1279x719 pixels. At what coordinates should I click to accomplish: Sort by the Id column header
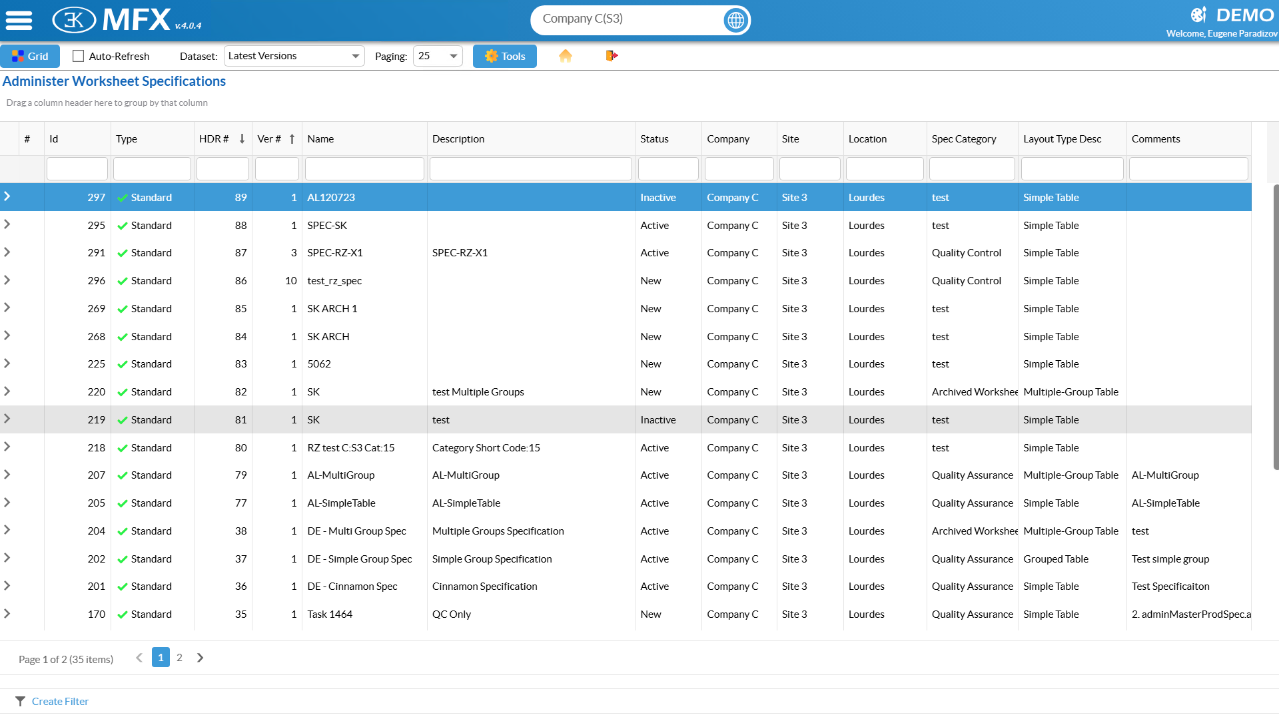pos(77,138)
